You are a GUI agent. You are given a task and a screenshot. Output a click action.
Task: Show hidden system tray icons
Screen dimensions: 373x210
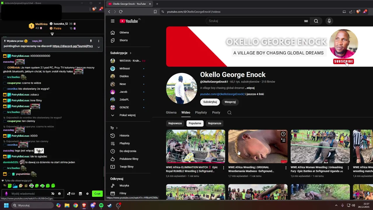click(337, 205)
